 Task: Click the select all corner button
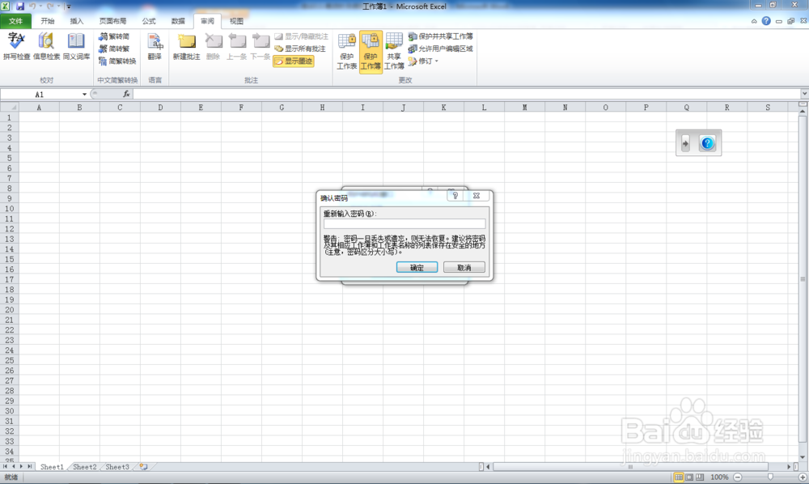pyautogui.click(x=9, y=108)
